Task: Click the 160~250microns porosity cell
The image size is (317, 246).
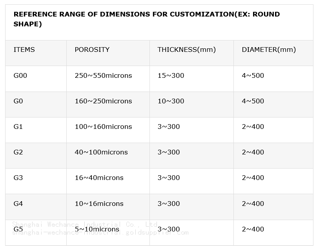Action: pos(103,101)
